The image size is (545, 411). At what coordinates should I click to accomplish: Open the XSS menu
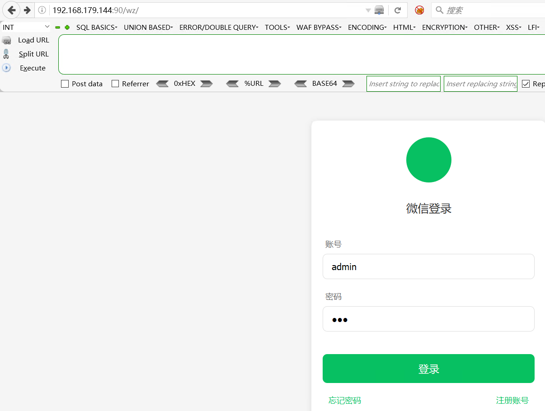pyautogui.click(x=513, y=28)
